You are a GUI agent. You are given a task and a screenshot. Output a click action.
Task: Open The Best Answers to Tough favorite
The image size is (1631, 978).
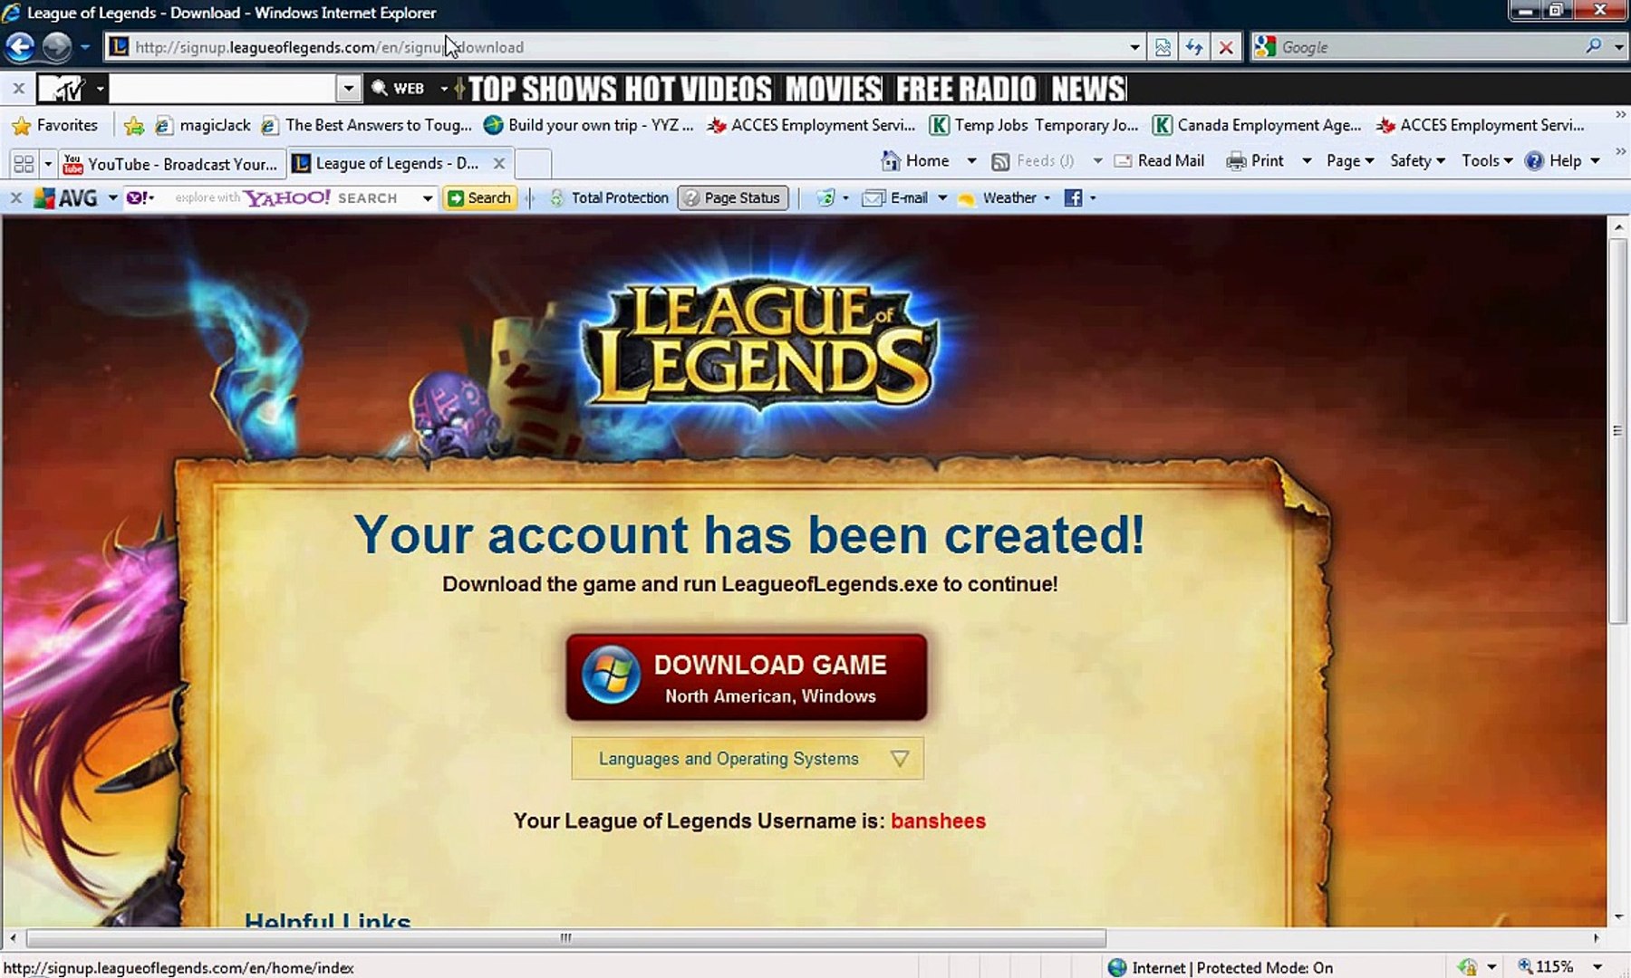point(367,125)
